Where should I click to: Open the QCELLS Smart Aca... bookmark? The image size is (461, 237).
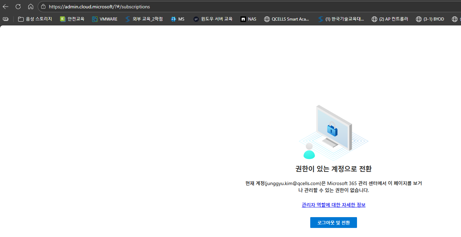coord(287,19)
